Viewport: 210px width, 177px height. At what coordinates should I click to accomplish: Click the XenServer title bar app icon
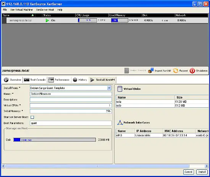tap(3, 4)
